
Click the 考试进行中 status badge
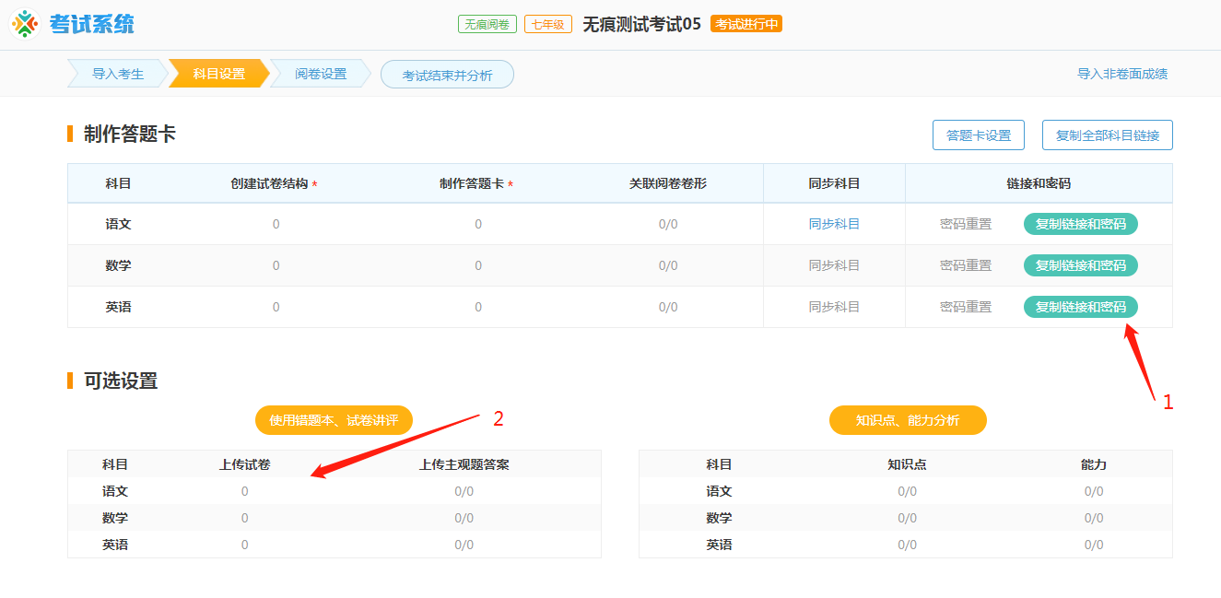coord(746,24)
